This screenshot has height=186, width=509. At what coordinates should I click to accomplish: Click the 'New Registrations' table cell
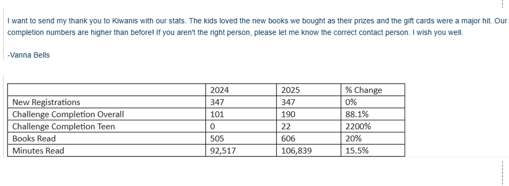coord(106,102)
